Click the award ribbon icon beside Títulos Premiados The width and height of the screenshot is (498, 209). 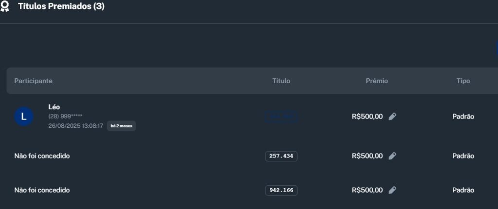(x=5, y=6)
